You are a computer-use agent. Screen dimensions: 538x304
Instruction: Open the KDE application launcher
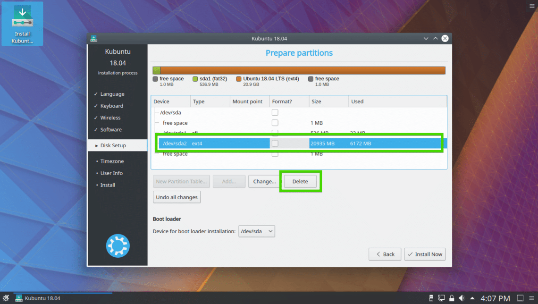[x=6, y=298]
